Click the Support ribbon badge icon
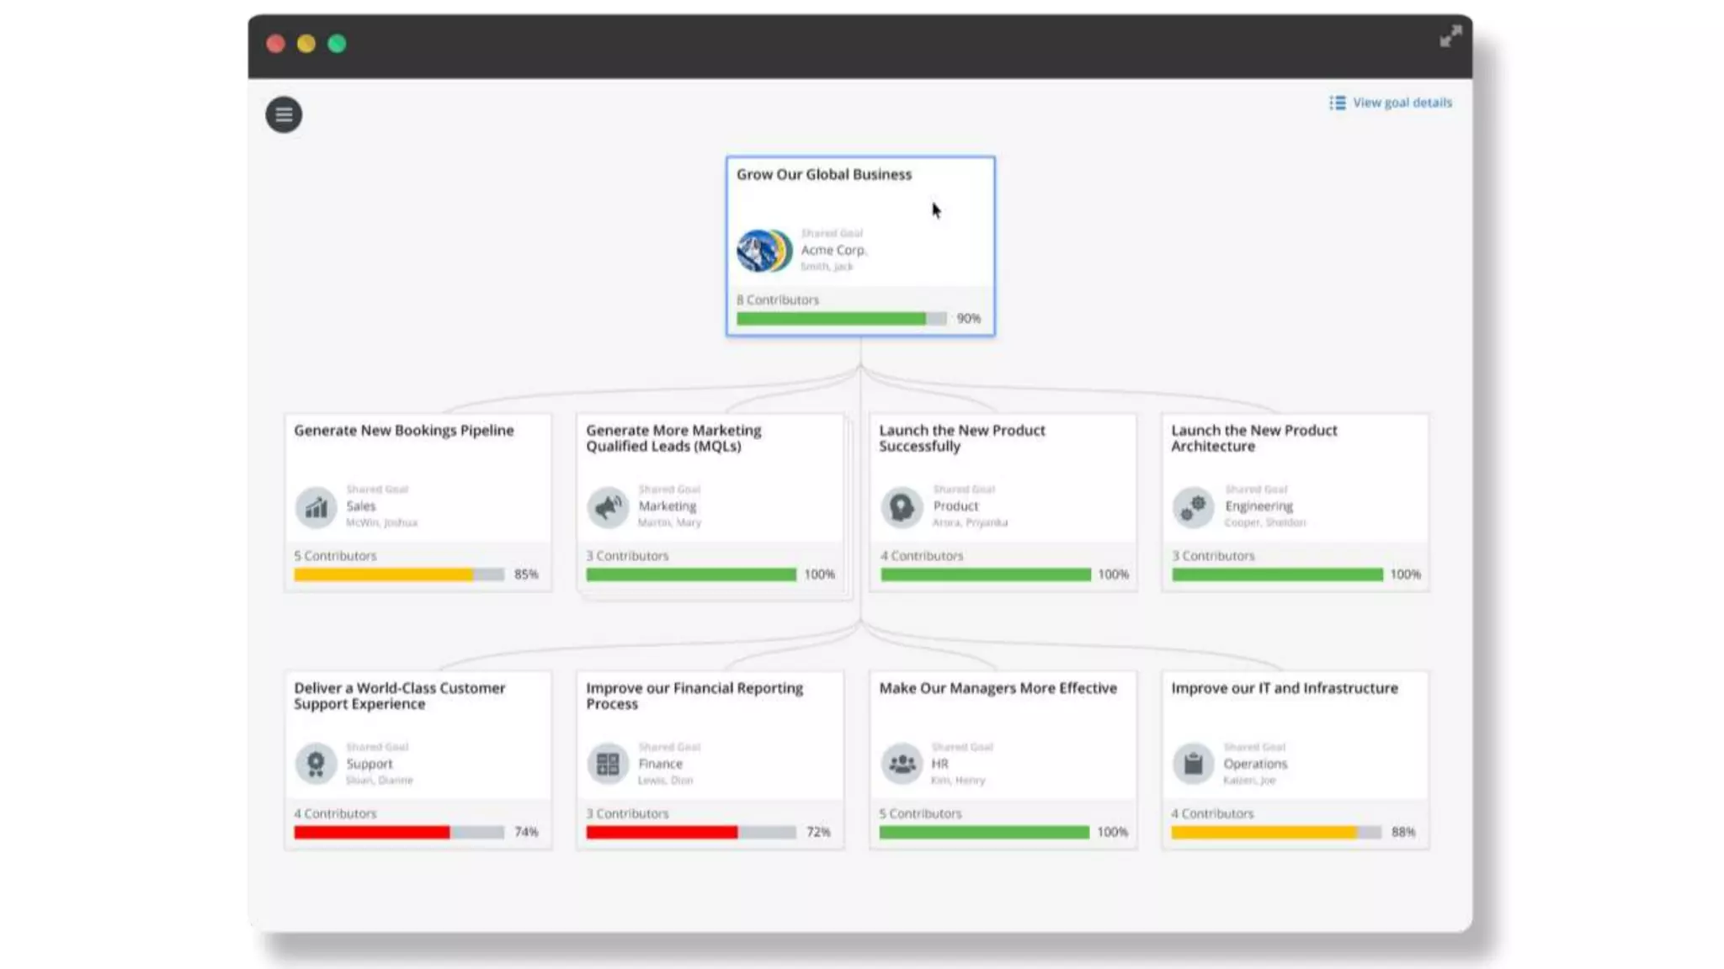The image size is (1724, 969). (x=316, y=764)
